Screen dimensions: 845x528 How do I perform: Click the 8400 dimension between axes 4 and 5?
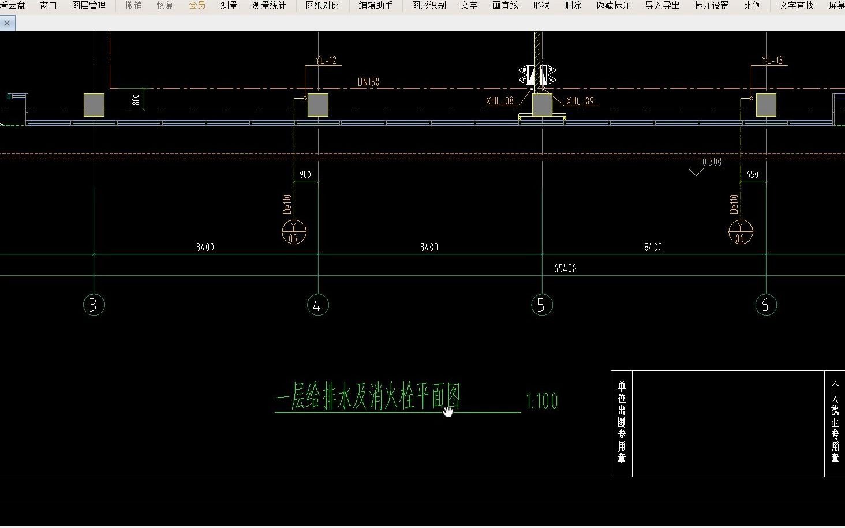429,247
